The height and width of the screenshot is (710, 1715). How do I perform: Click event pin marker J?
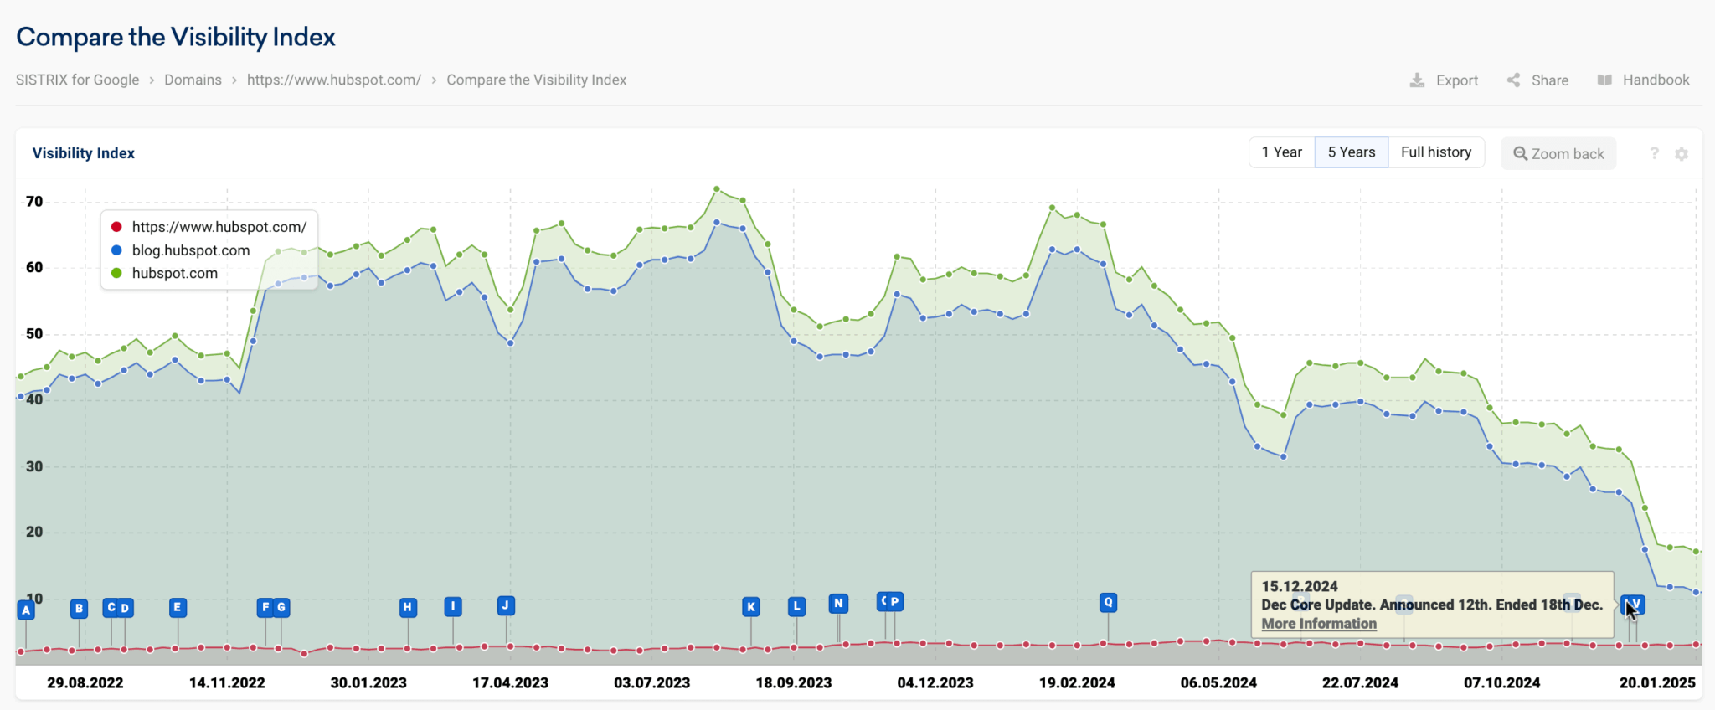[x=506, y=605]
